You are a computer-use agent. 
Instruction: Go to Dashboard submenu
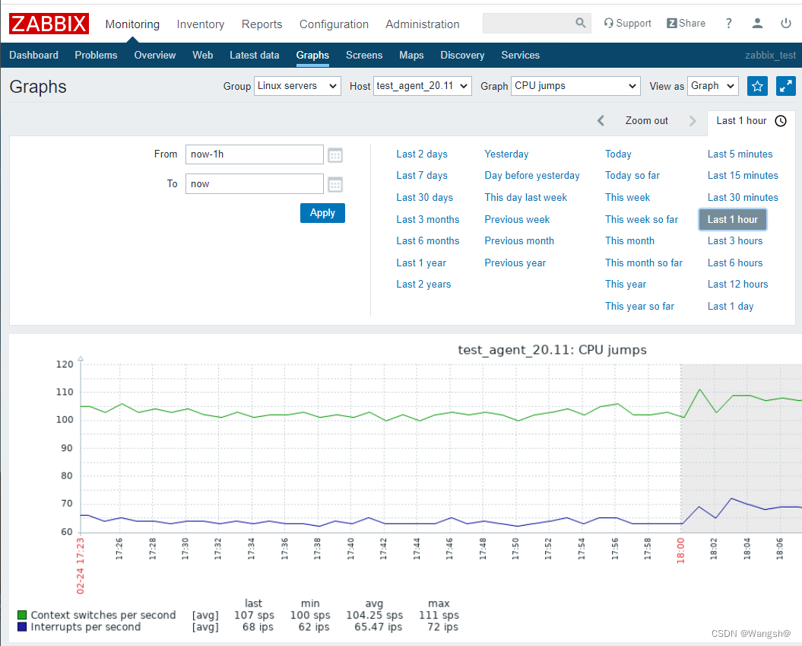click(x=33, y=55)
